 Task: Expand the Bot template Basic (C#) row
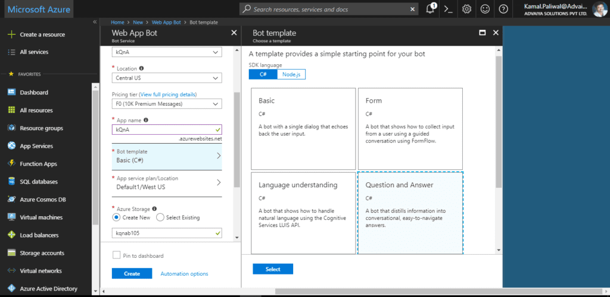coord(167,156)
